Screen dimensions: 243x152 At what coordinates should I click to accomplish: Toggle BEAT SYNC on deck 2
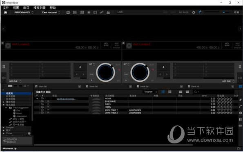(x=238, y=45)
